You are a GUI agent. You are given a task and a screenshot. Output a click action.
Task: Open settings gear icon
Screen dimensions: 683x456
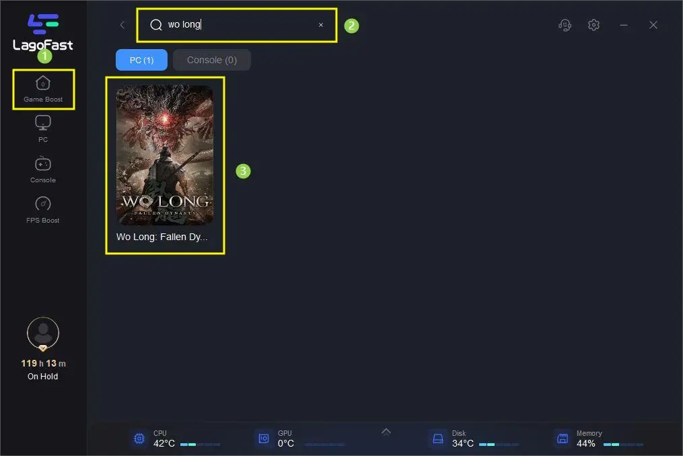pyautogui.click(x=594, y=25)
